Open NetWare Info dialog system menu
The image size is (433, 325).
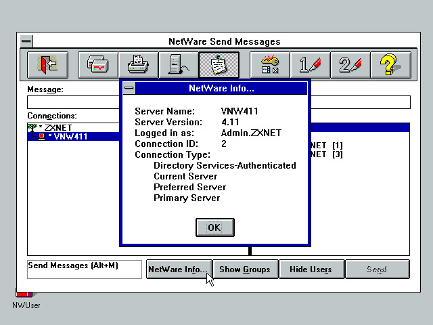129,88
